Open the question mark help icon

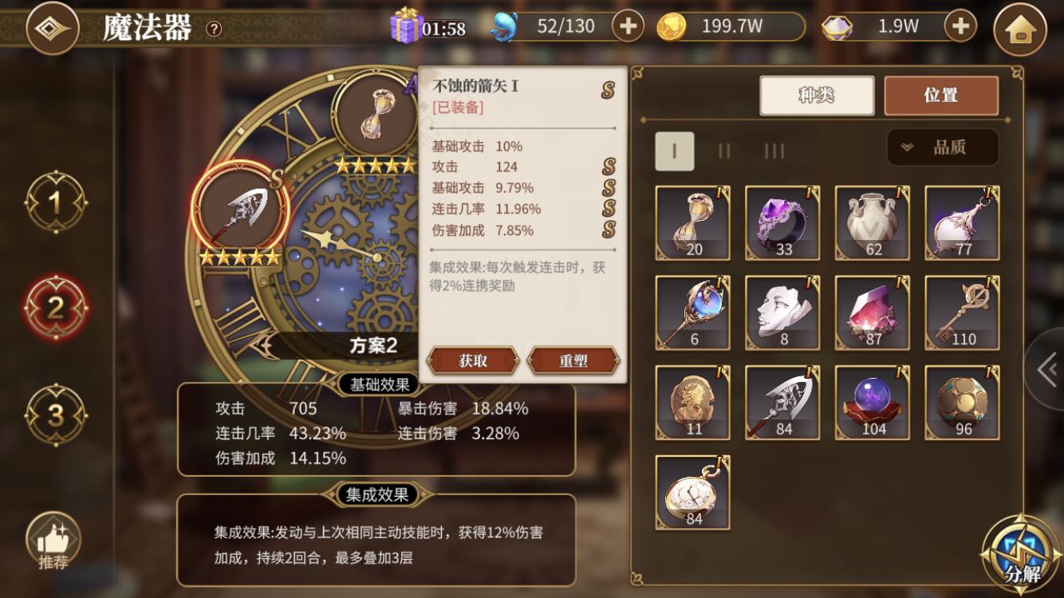pyautogui.click(x=214, y=29)
